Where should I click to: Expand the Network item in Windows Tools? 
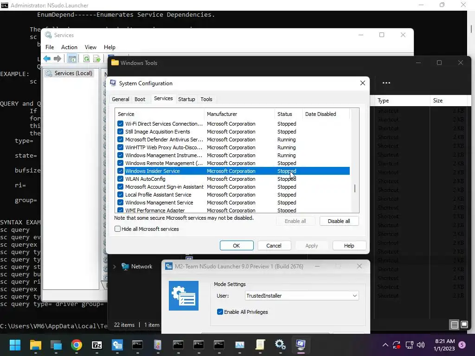click(x=115, y=267)
